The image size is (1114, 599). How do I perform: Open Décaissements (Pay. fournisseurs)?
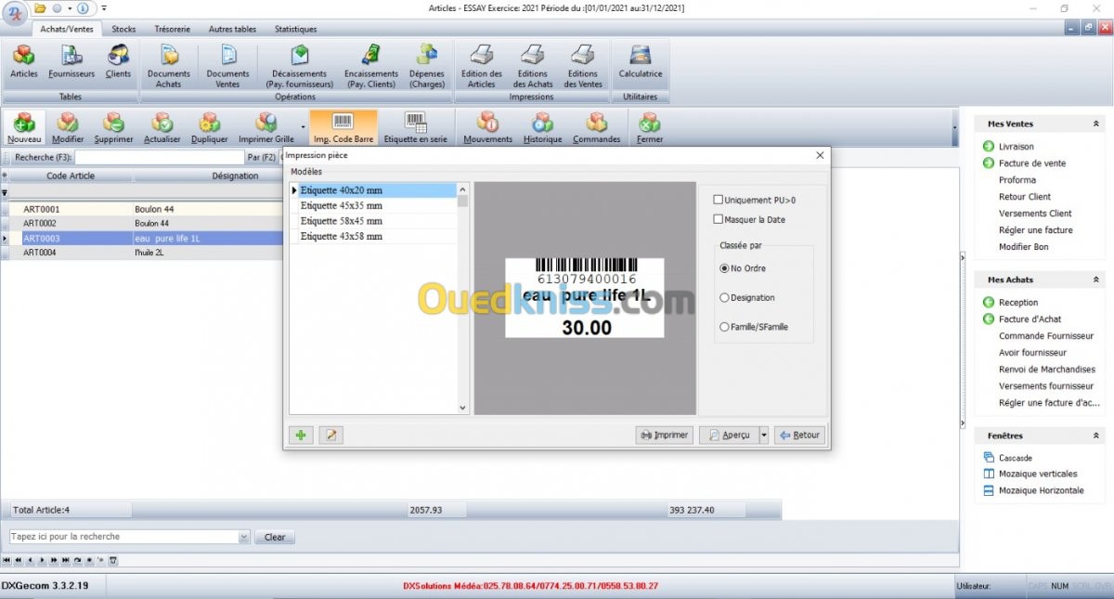299,66
